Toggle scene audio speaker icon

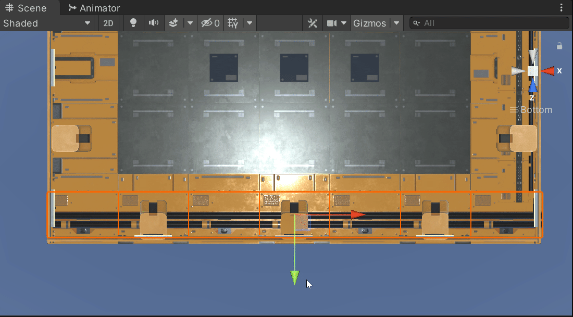point(154,23)
